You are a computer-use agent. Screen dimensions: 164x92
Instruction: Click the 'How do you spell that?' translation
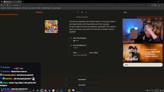coord(80,55)
